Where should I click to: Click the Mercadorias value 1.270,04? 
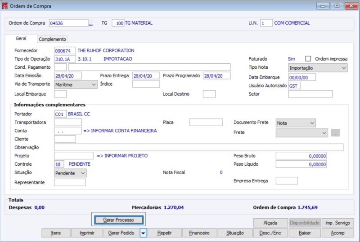pyautogui.click(x=174, y=207)
